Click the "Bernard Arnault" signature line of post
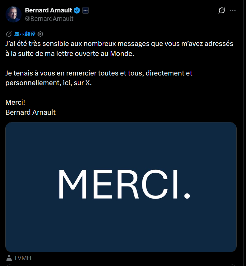The width and height of the screenshot is (246, 266). tap(30, 112)
